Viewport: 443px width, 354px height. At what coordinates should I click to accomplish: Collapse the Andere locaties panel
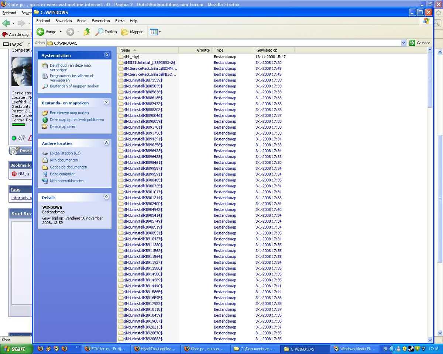107,143
